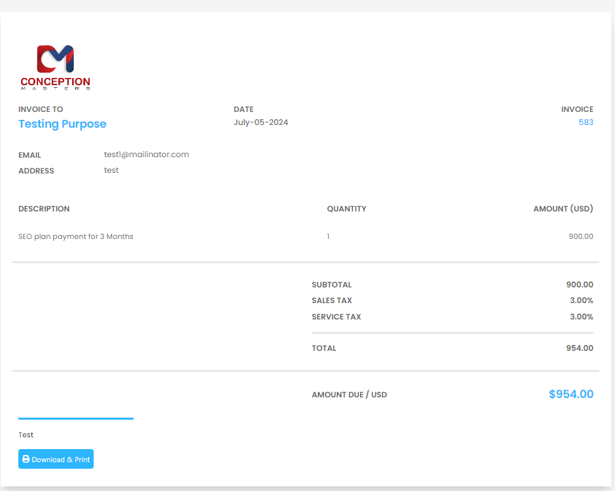Click the blue divider line above note
The height and width of the screenshot is (491, 615).
pos(76,418)
